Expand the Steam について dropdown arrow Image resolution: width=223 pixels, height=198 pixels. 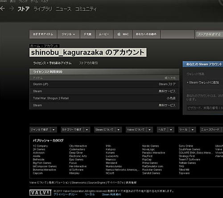tap(119, 130)
